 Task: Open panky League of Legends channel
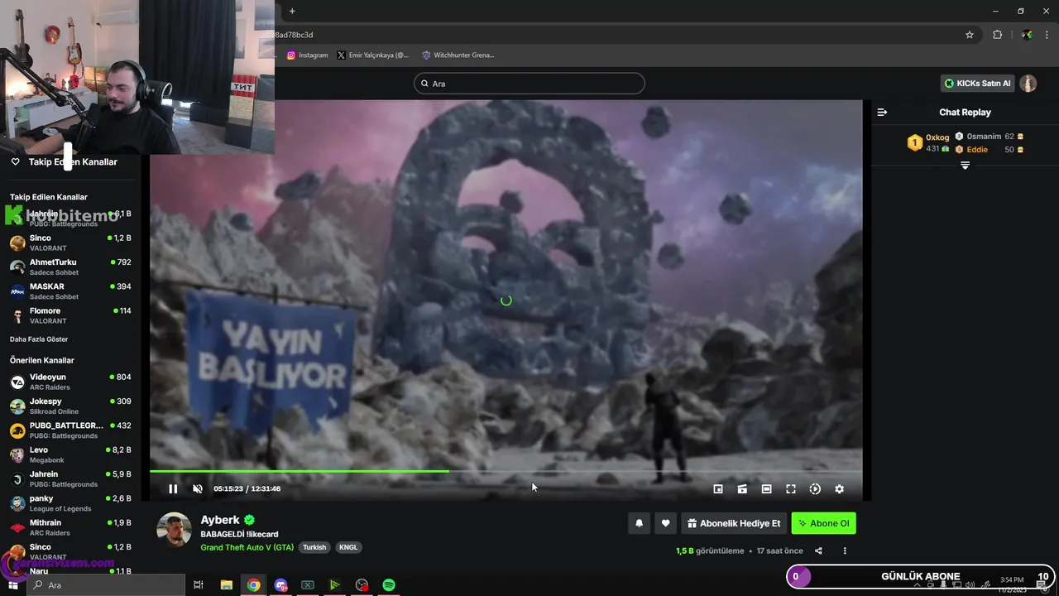[70, 503]
